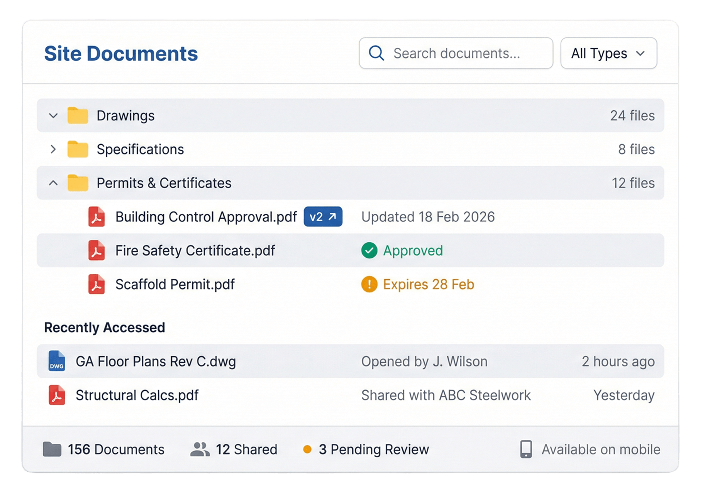Select the GA Floor Plans Rev C.dwg row

click(x=155, y=361)
